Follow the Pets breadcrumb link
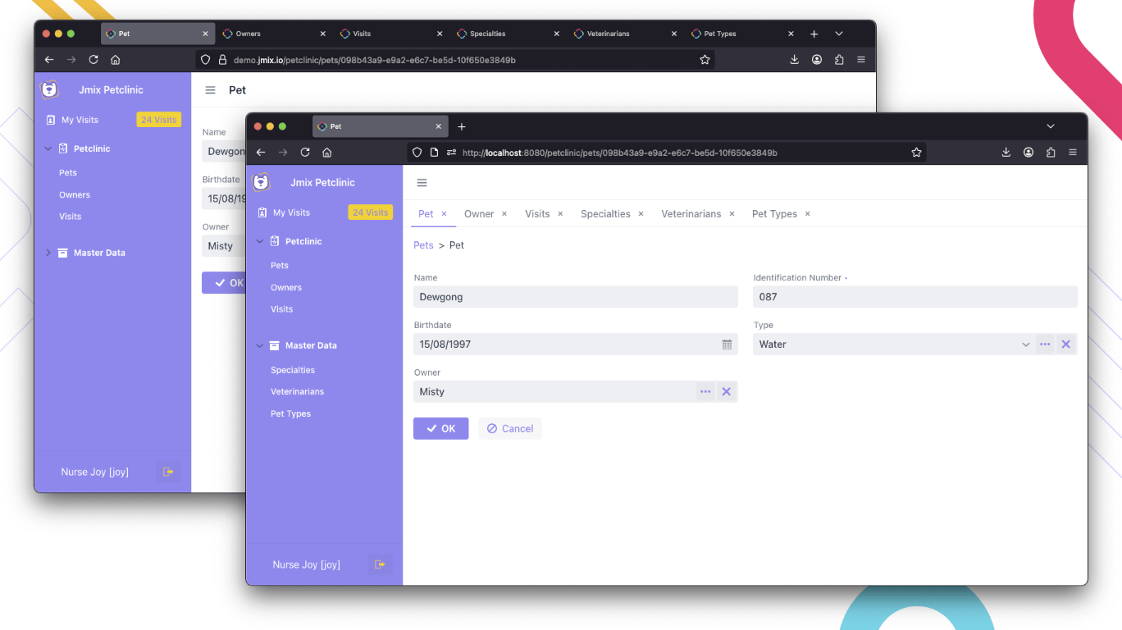 (423, 245)
